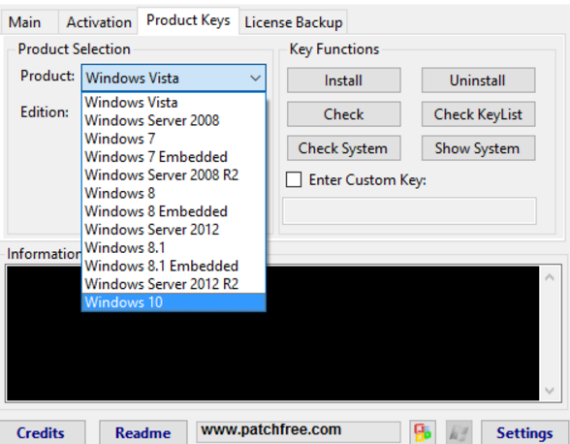Click the information console scroll down arrow
The width and height of the screenshot is (570, 444).
(x=550, y=391)
